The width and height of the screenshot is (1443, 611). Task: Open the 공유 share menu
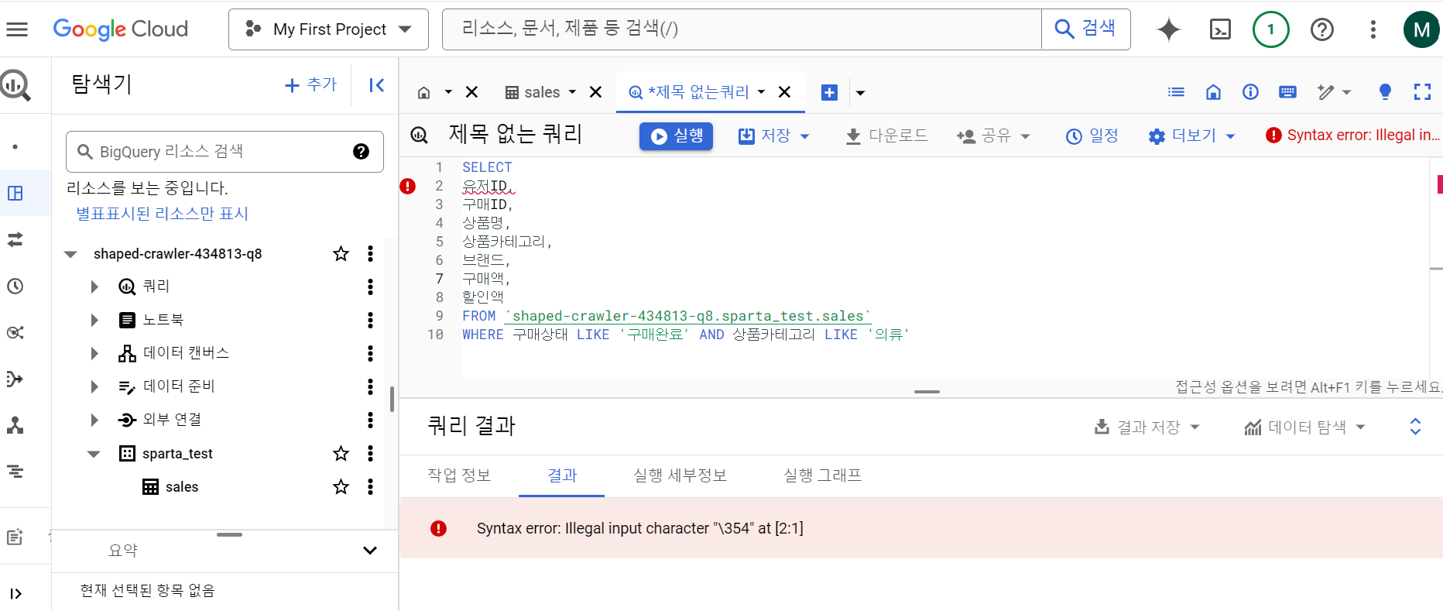[993, 136]
